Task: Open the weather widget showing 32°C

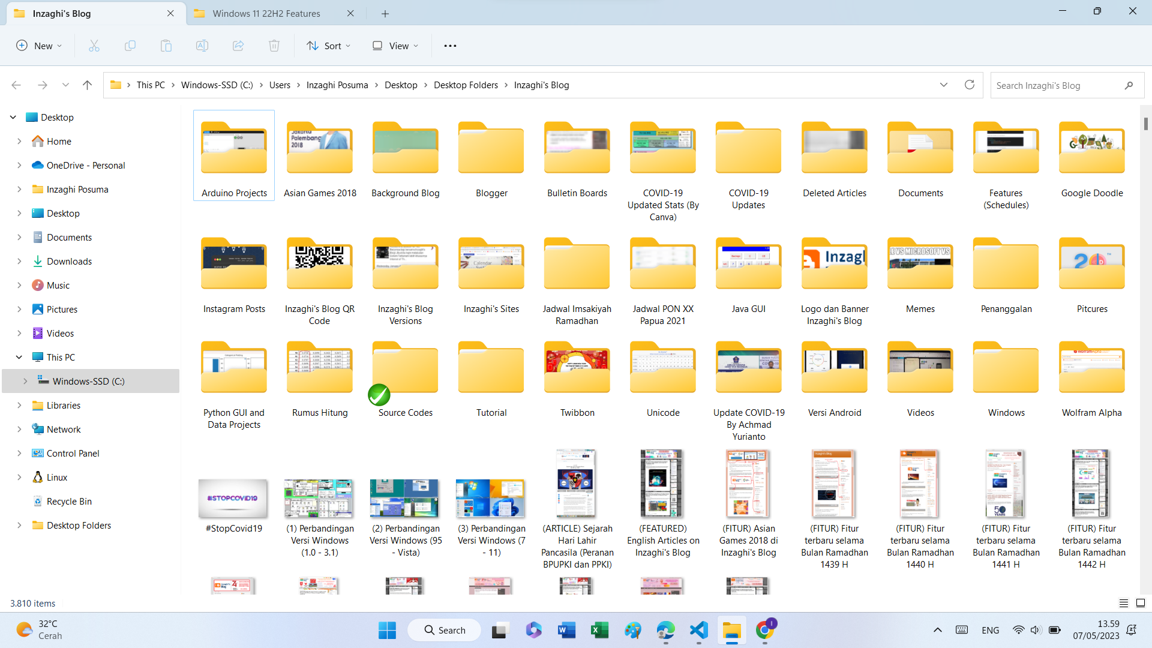Action: (40, 630)
